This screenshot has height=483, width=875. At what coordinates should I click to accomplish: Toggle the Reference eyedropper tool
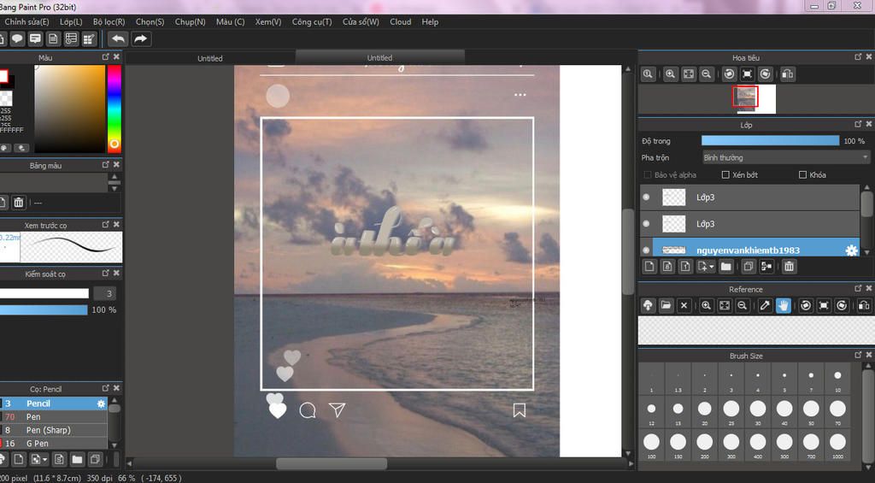pyautogui.click(x=765, y=305)
